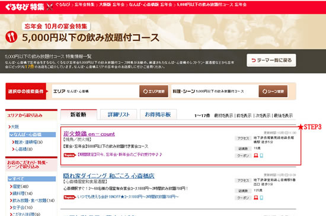Image resolution: width=326 pixels, height=216 pixels.
Task: Select the 新着順 tab
Action: 79,115
